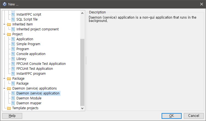Collapse the Package category node
Viewport: 206px width, 121px height.
tap(4, 79)
